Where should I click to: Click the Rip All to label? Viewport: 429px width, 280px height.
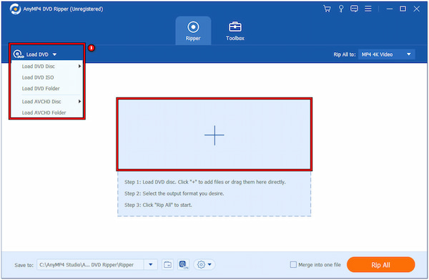tap(345, 54)
